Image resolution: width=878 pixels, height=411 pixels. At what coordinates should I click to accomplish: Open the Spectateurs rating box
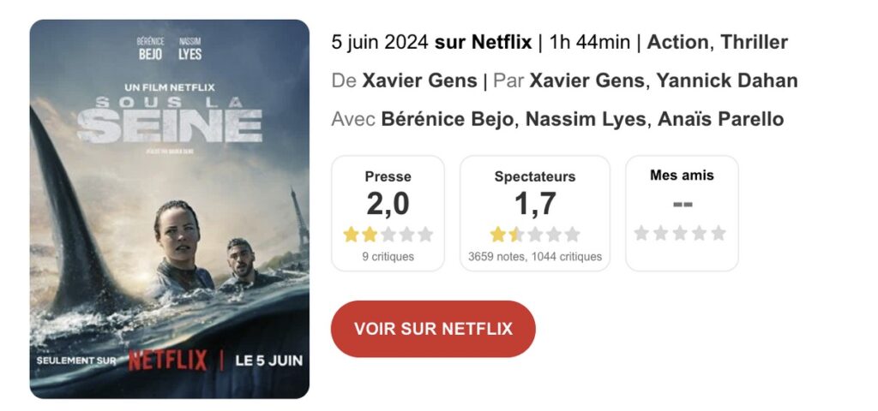[535, 213]
